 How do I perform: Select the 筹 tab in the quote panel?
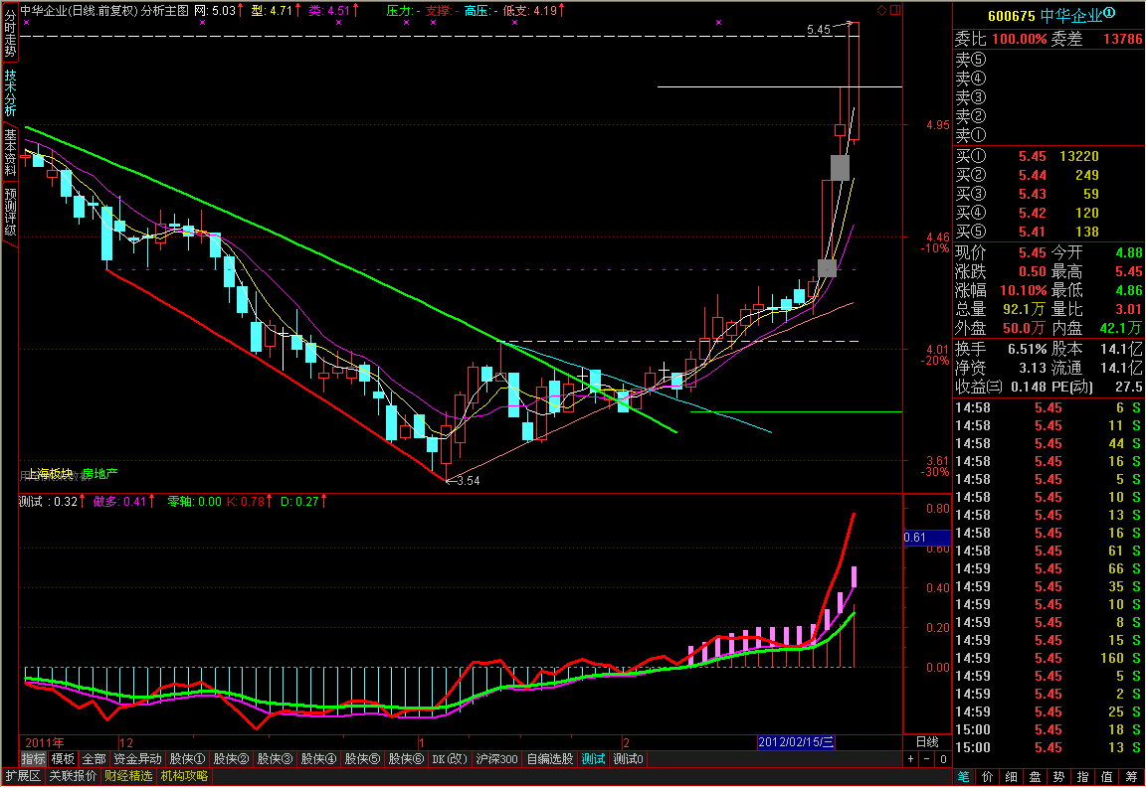(1131, 777)
